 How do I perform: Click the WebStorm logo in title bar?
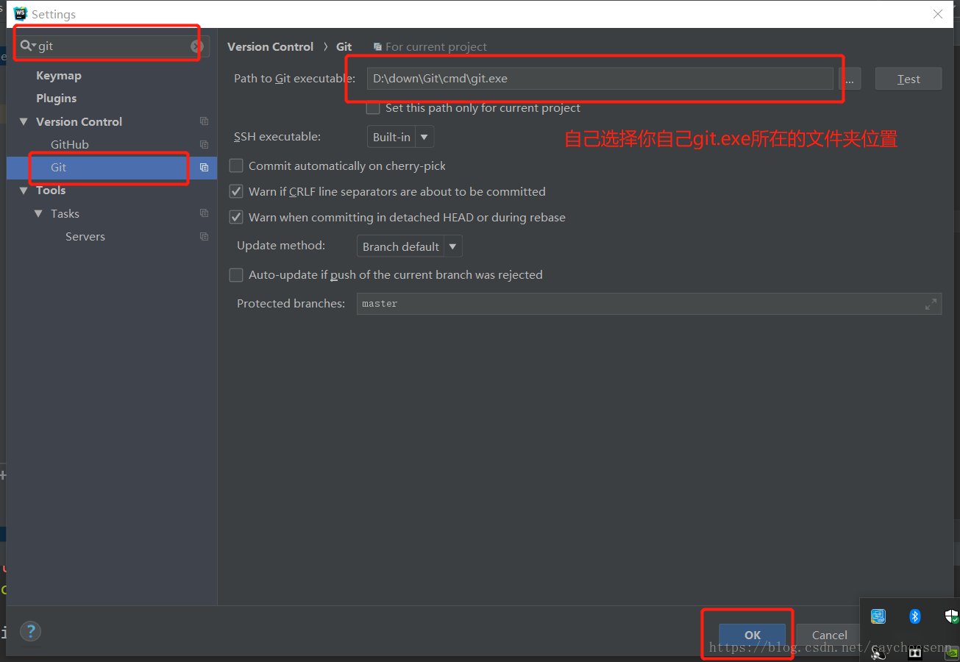pos(21,13)
